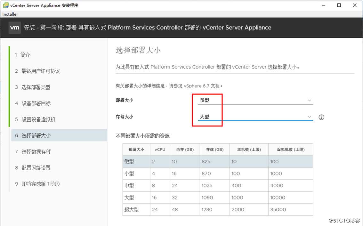This screenshot has width=363, height=226.
Task: Click VM limit value 4000
Action: (x=277, y=185)
